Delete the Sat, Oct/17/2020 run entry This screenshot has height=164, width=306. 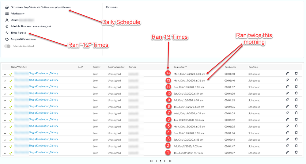click(x=296, y=93)
